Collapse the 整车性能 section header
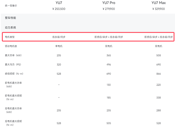 pyautogui.click(x=10, y=18)
